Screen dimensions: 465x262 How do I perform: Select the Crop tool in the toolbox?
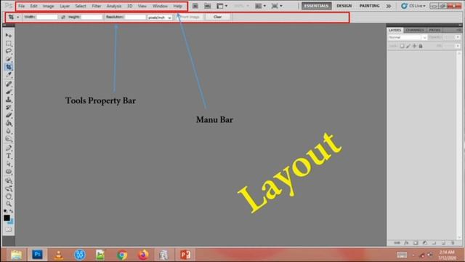[x=9, y=67]
